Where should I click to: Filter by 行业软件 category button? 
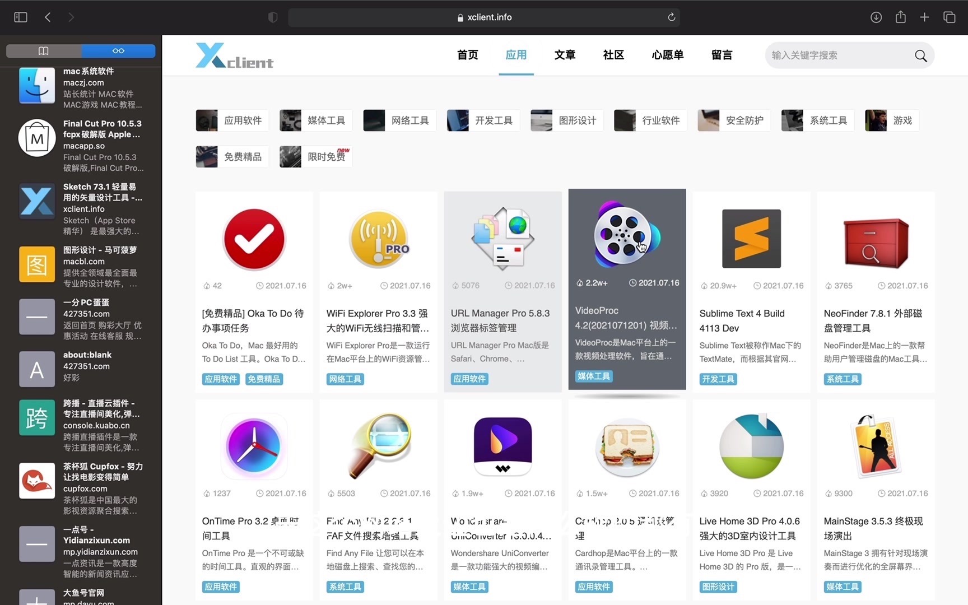650,120
